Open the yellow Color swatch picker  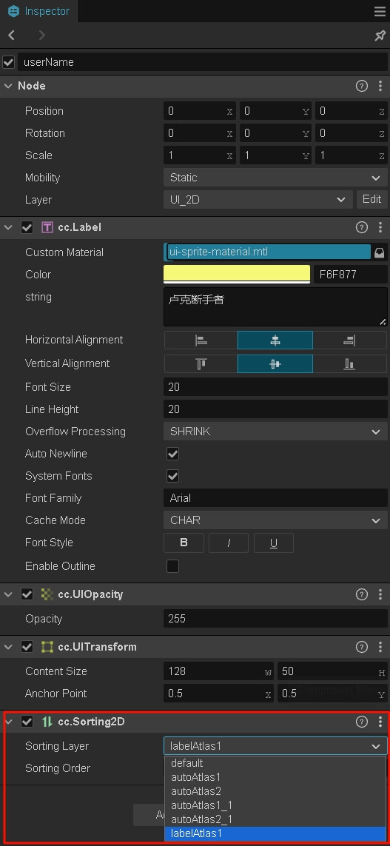(237, 274)
